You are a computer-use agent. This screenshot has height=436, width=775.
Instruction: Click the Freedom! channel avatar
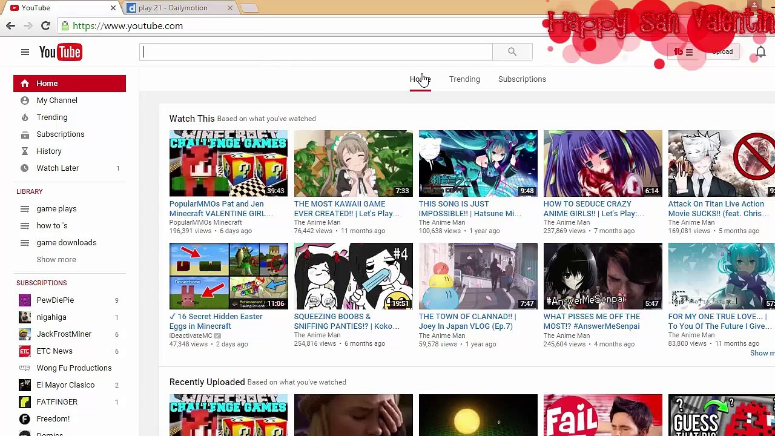25,418
